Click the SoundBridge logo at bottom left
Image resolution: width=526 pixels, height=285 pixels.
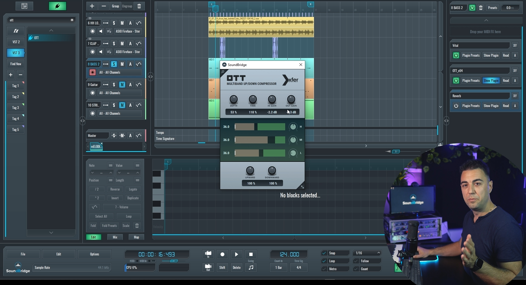(18, 267)
